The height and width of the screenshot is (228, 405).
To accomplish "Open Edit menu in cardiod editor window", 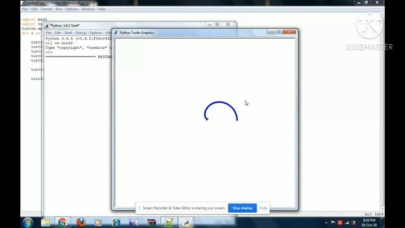I will tap(34, 9).
